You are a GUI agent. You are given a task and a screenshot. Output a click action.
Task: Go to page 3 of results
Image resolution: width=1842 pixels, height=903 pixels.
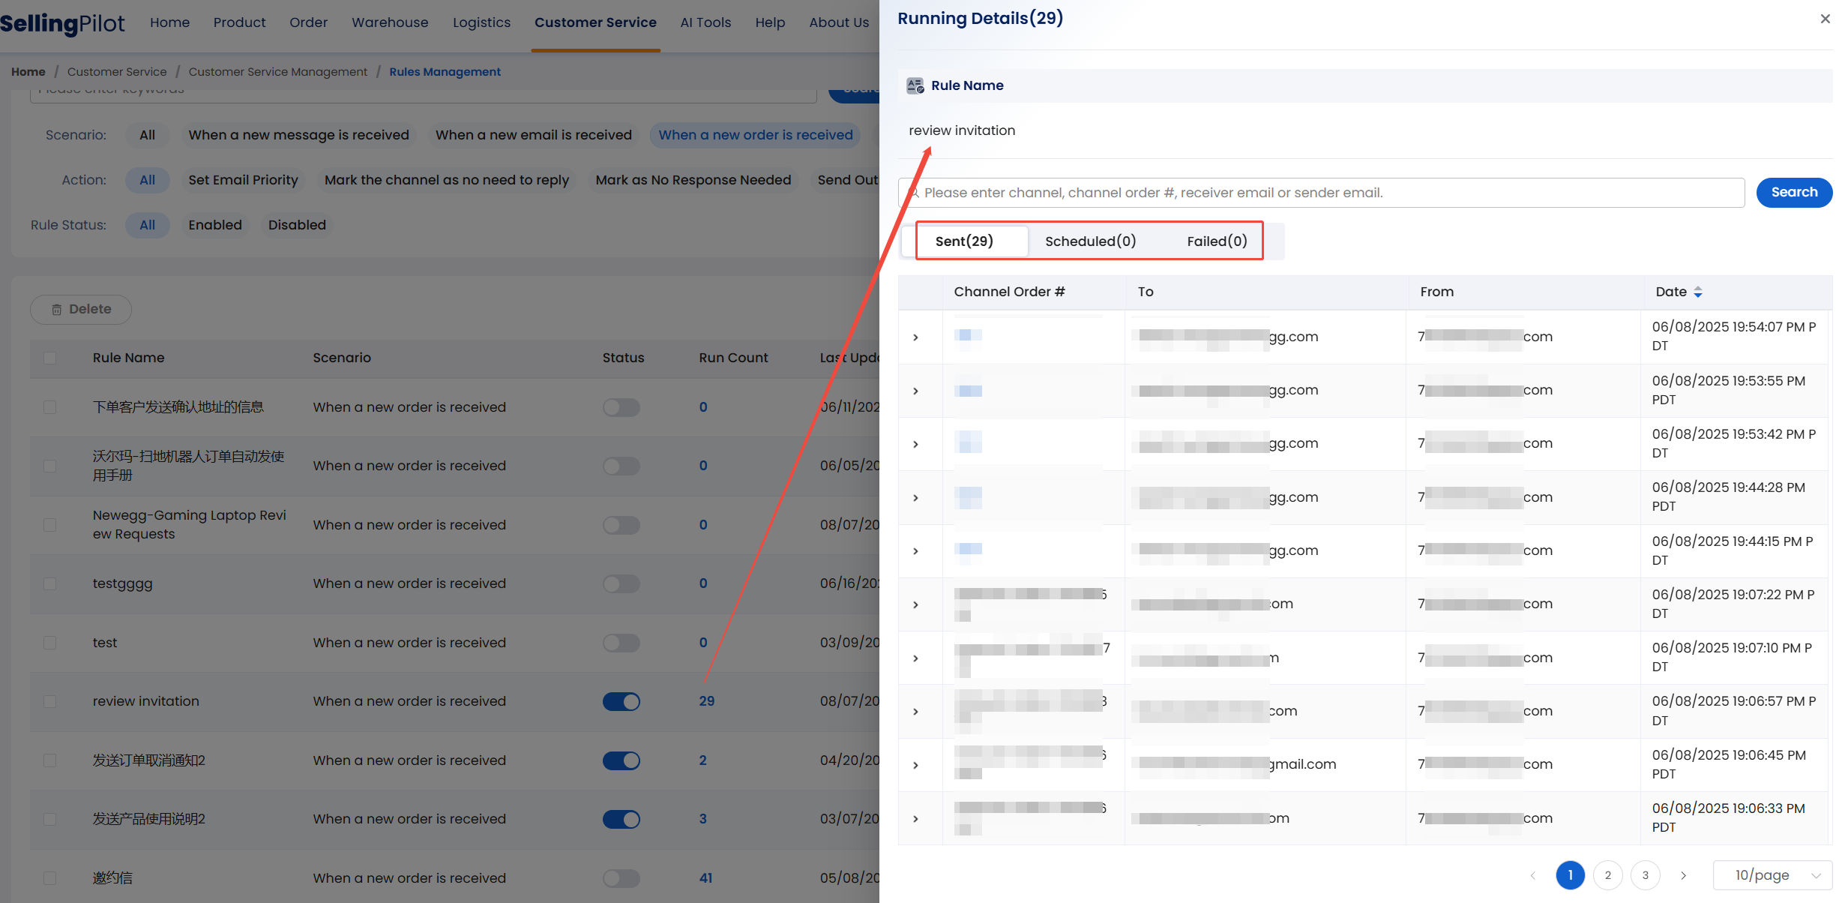pyautogui.click(x=1646, y=875)
